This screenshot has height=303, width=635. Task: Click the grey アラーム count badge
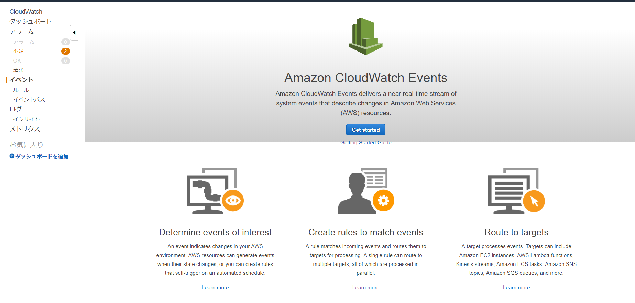[x=65, y=42]
